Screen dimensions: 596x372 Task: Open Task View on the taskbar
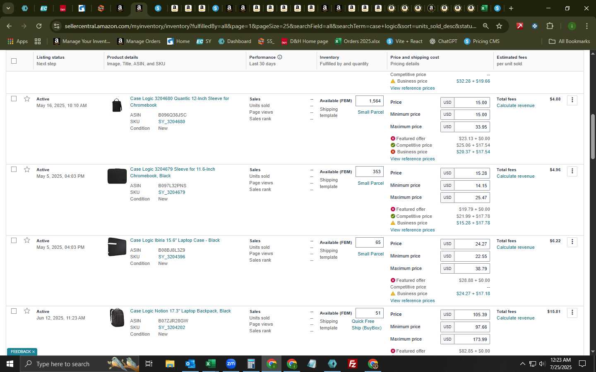[149, 364]
